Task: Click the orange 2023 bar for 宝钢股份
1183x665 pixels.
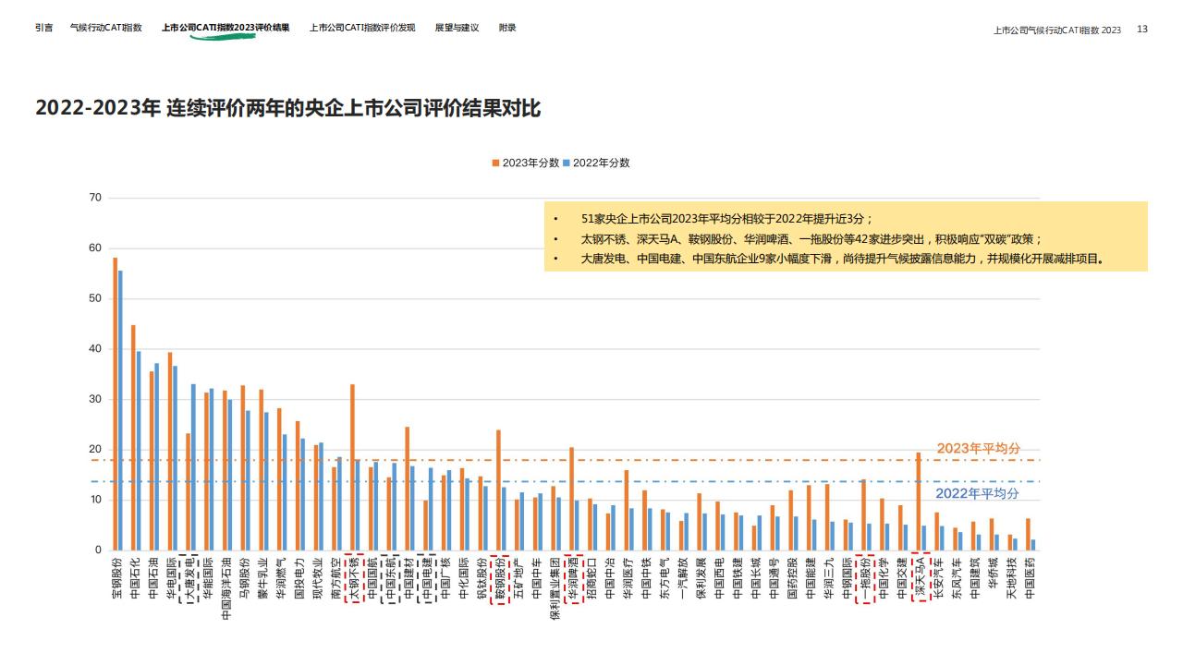Action: tap(116, 404)
